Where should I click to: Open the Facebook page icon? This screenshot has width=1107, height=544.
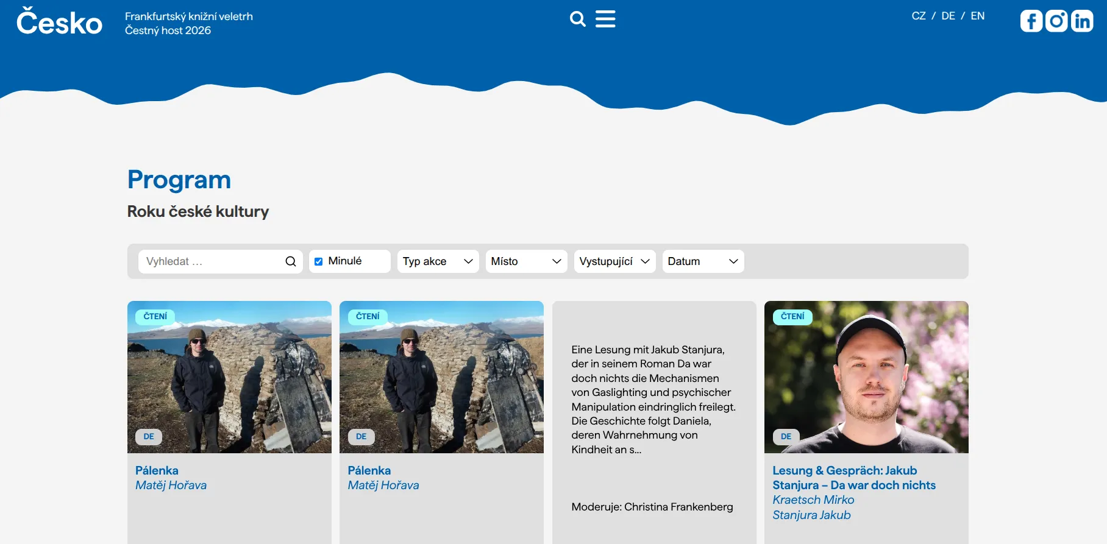1031,21
